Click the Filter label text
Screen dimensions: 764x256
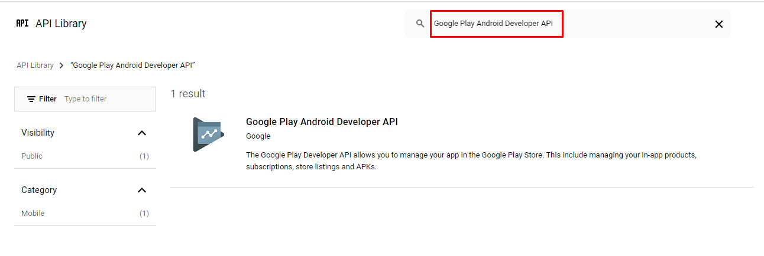point(48,99)
